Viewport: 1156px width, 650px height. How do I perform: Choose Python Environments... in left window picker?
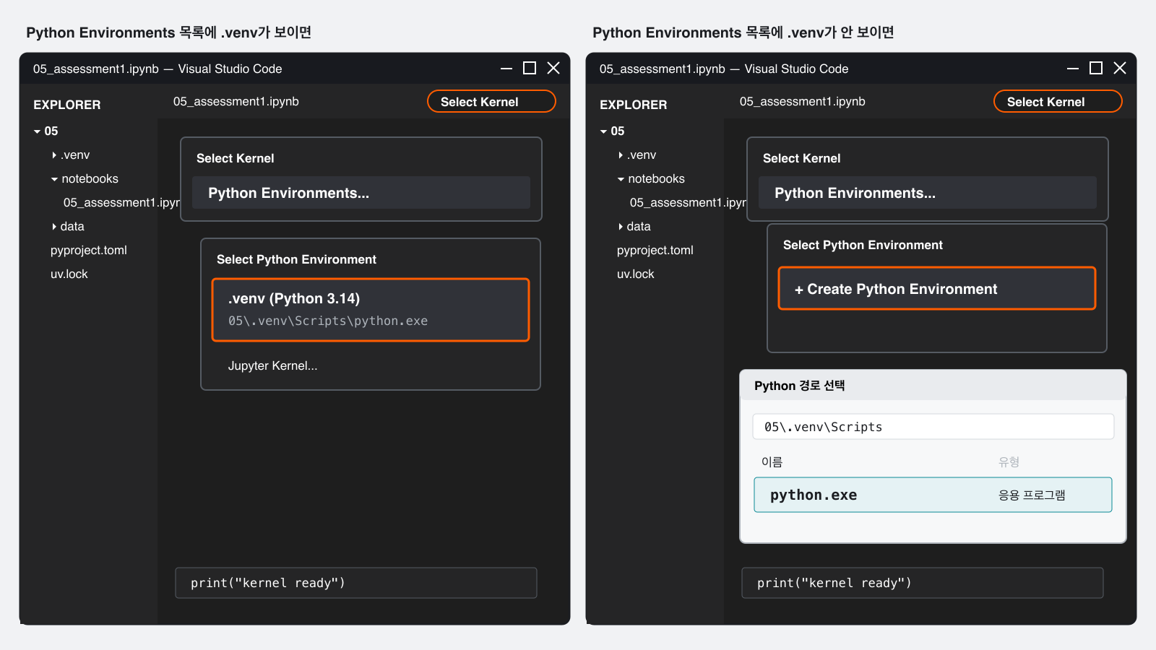click(361, 193)
